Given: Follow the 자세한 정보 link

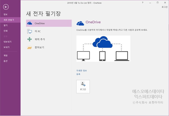Looking at the screenshot, I should [x=82, y=71].
